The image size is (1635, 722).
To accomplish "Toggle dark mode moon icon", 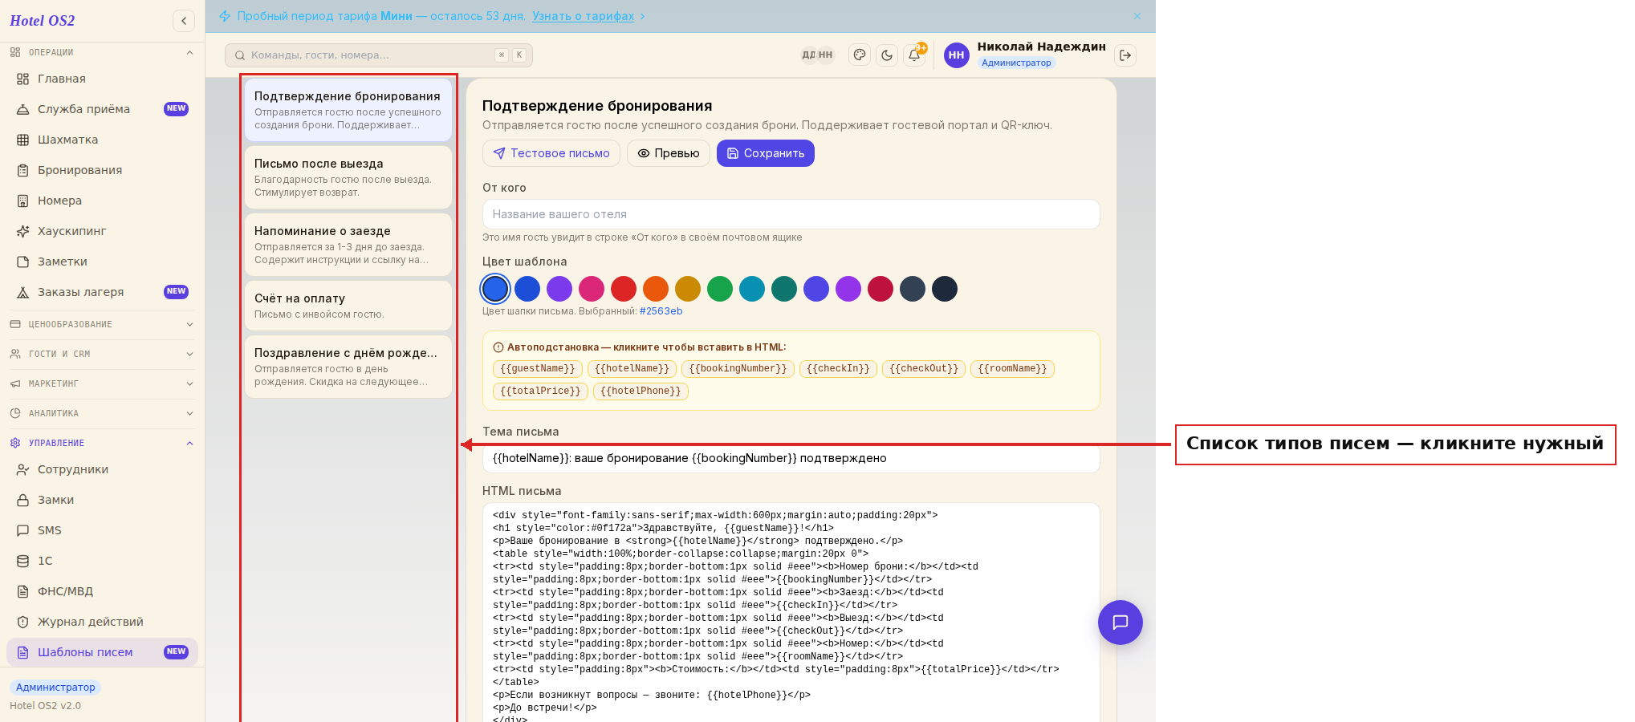I will coord(887,55).
